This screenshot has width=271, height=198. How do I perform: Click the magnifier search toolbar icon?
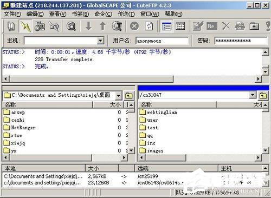[x=72, y=27]
